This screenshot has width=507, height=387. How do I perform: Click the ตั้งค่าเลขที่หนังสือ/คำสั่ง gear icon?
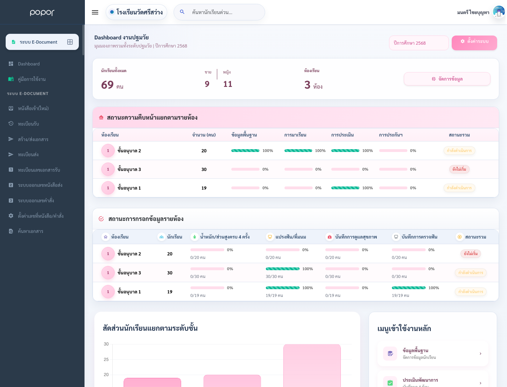point(11,216)
